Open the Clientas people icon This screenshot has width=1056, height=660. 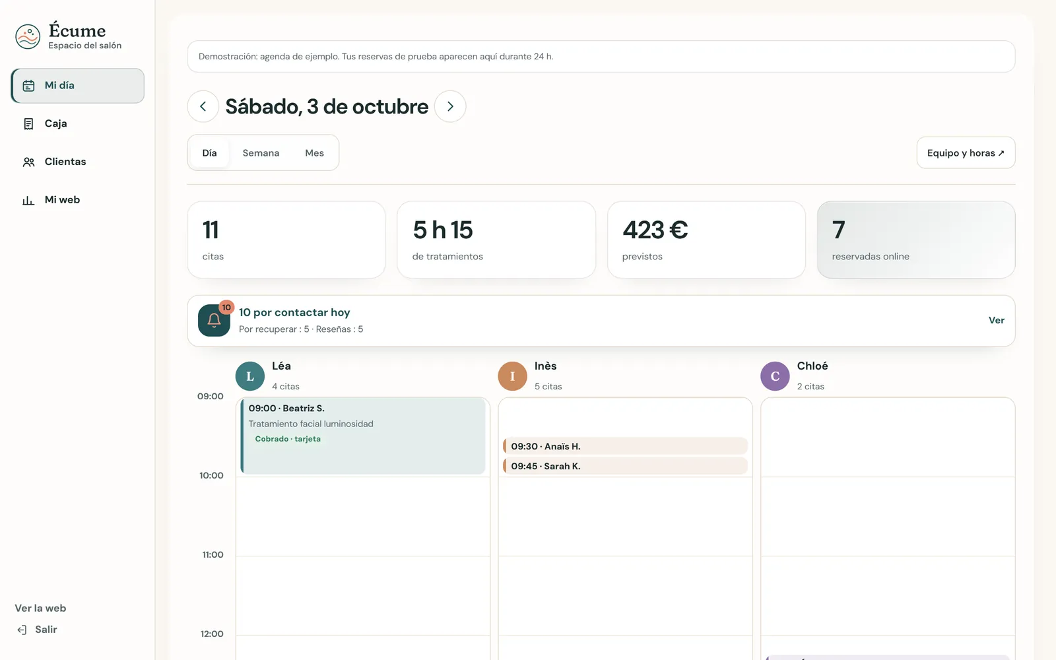28,162
